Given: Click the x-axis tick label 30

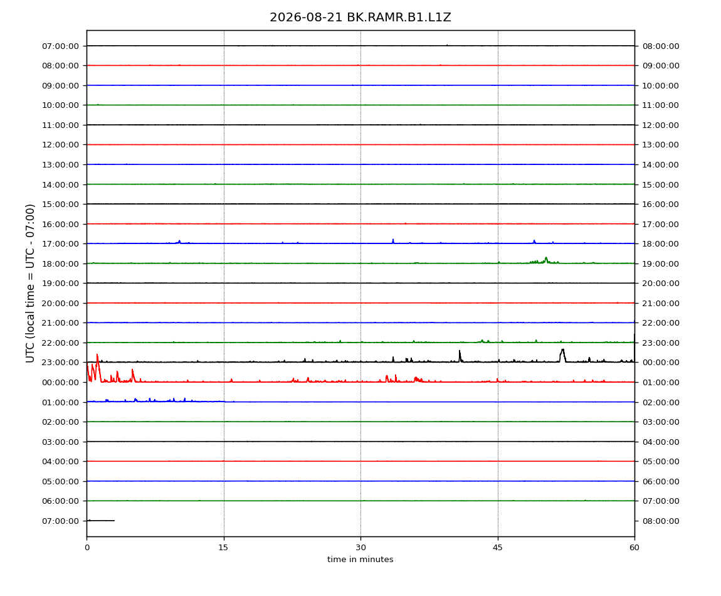Looking at the screenshot, I should point(360,548).
